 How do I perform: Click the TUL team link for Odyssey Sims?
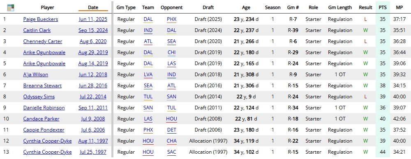pyautogui.click(x=148, y=97)
